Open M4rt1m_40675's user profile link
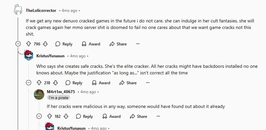Viewport: 266px width, 130px height. [x=61, y=92]
